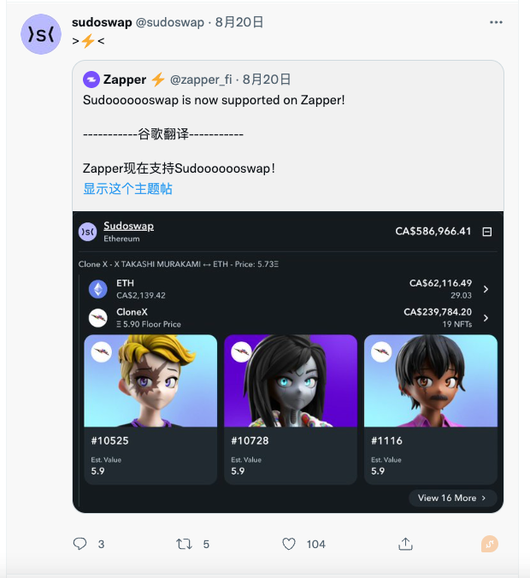Viewport: 530px width, 578px height.
Task: Expand the ETH row chevron
Action: [486, 289]
